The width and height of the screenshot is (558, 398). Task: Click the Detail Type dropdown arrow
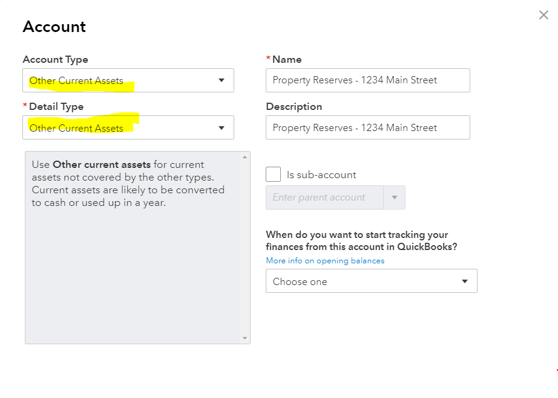(221, 127)
